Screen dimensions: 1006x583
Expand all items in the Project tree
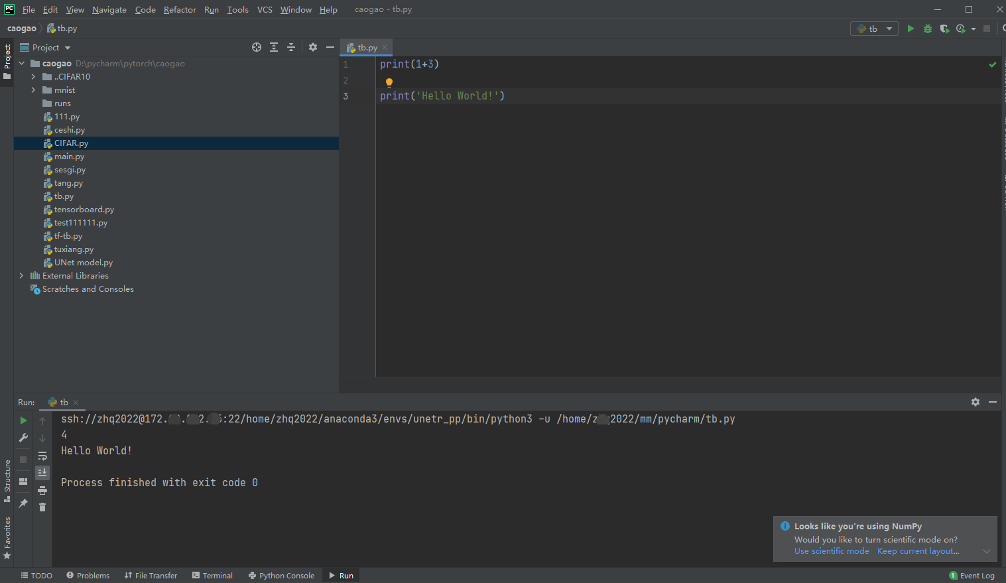(274, 47)
